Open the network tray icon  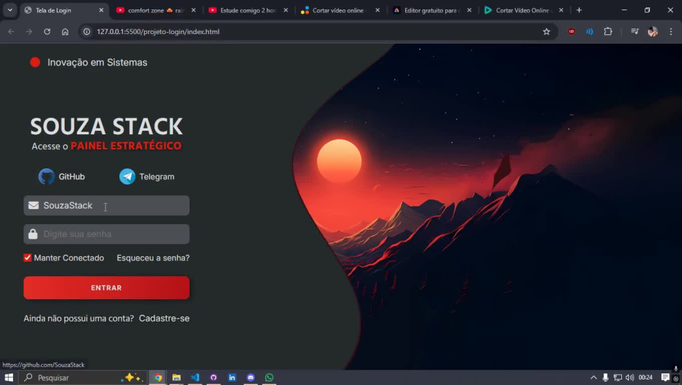(618, 378)
